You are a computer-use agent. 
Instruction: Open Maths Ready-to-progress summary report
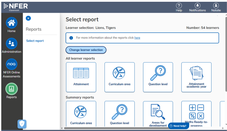(x=197, y=114)
